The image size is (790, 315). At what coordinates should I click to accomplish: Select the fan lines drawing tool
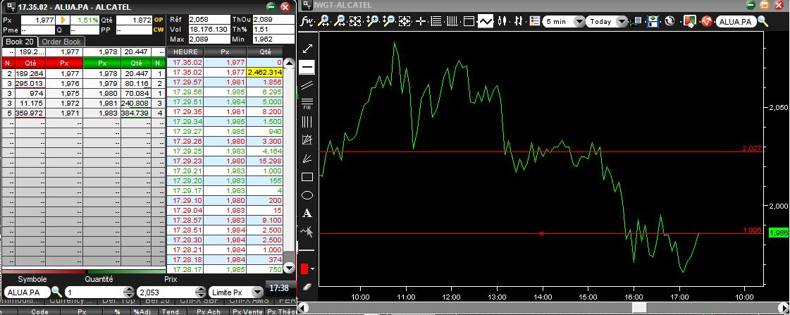[307, 159]
